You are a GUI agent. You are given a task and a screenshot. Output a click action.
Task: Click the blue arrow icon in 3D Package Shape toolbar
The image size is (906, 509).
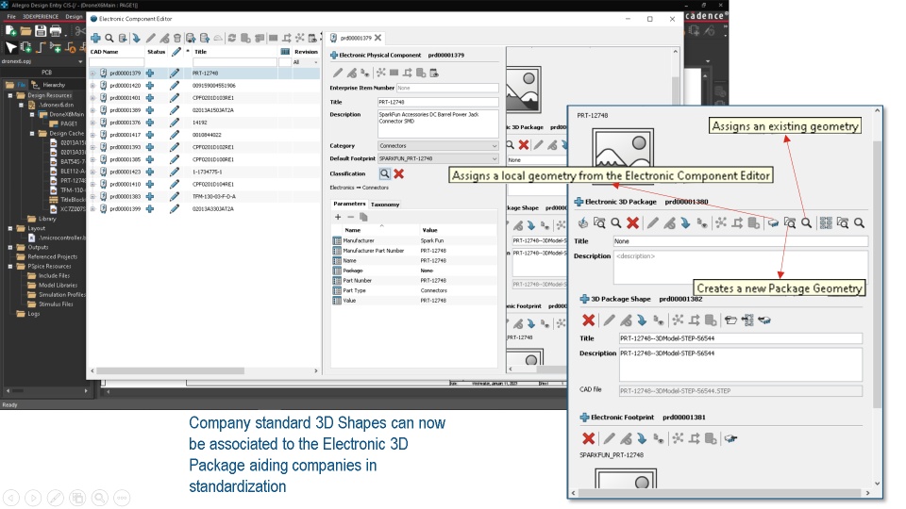tap(642, 320)
